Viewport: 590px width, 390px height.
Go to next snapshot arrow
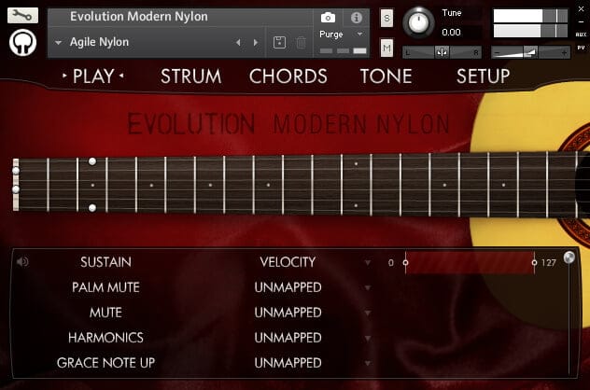(x=256, y=43)
